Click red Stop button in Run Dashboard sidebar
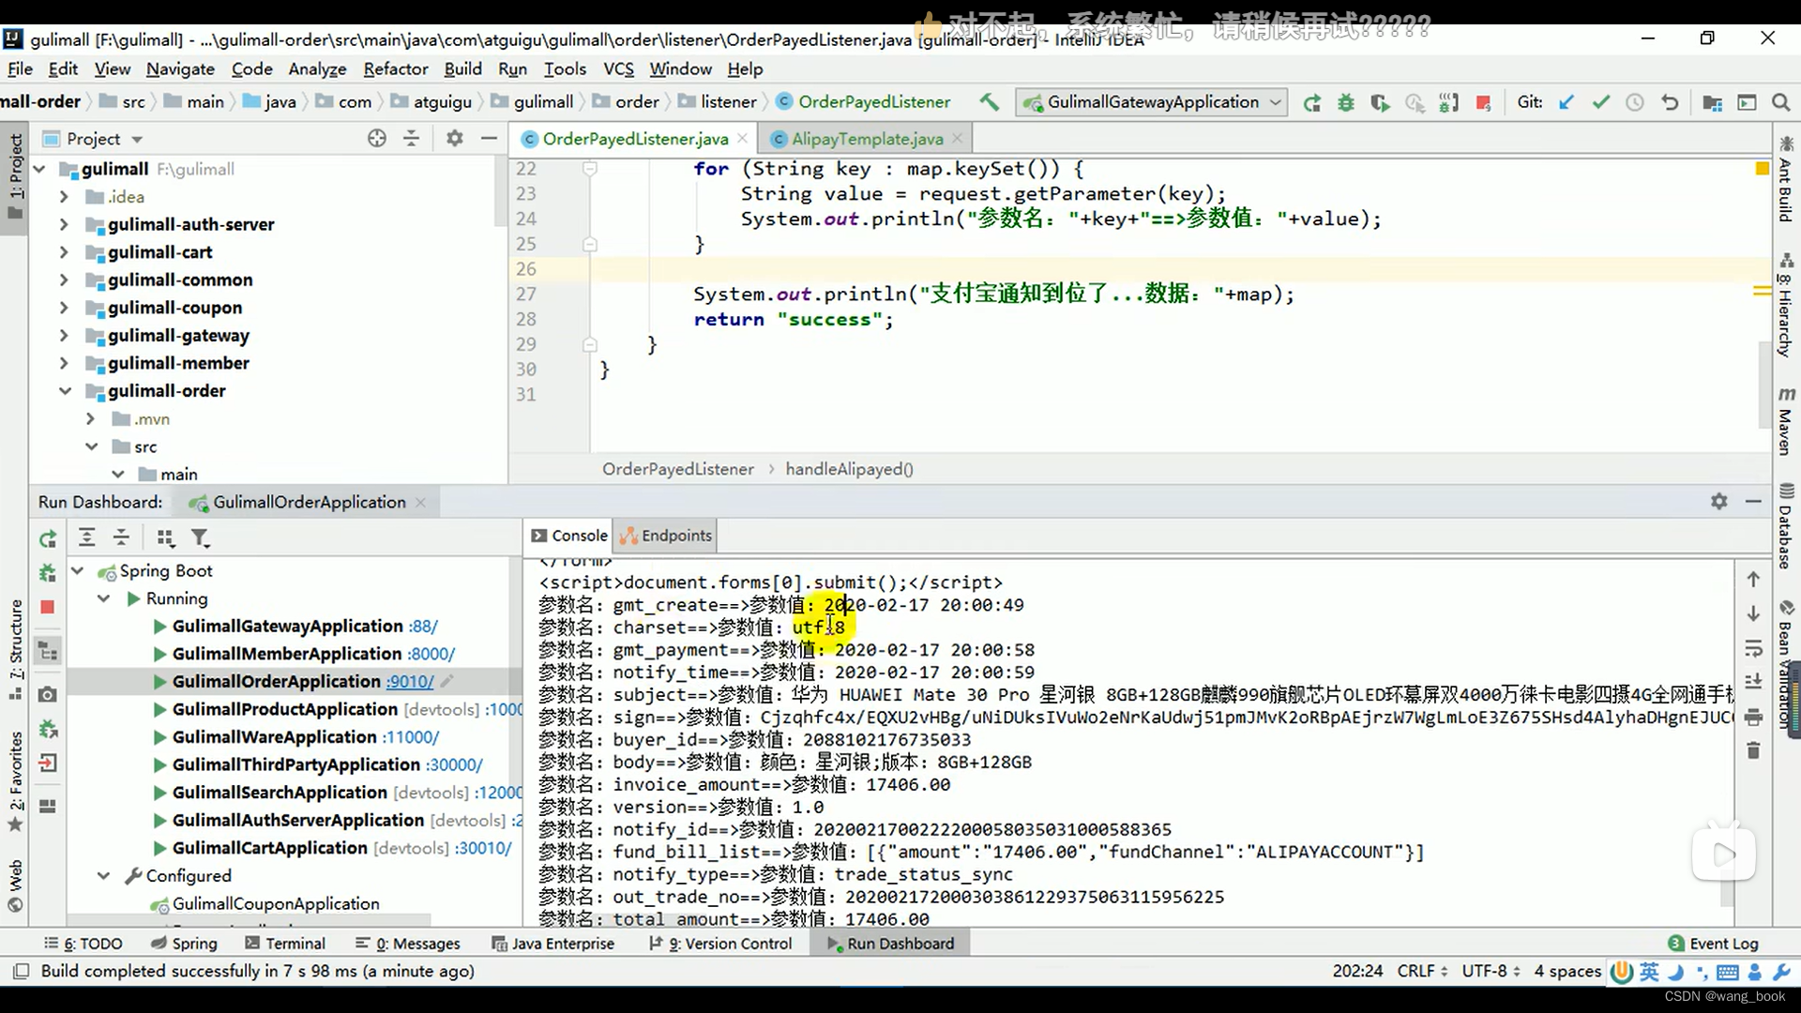Image resolution: width=1801 pixels, height=1013 pixels. 48,607
